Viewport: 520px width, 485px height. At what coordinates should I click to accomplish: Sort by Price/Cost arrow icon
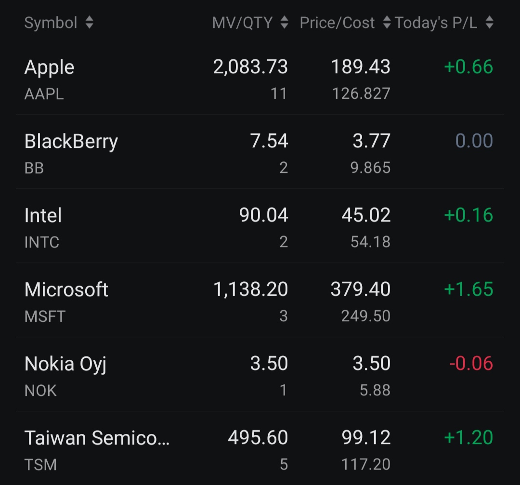click(387, 23)
